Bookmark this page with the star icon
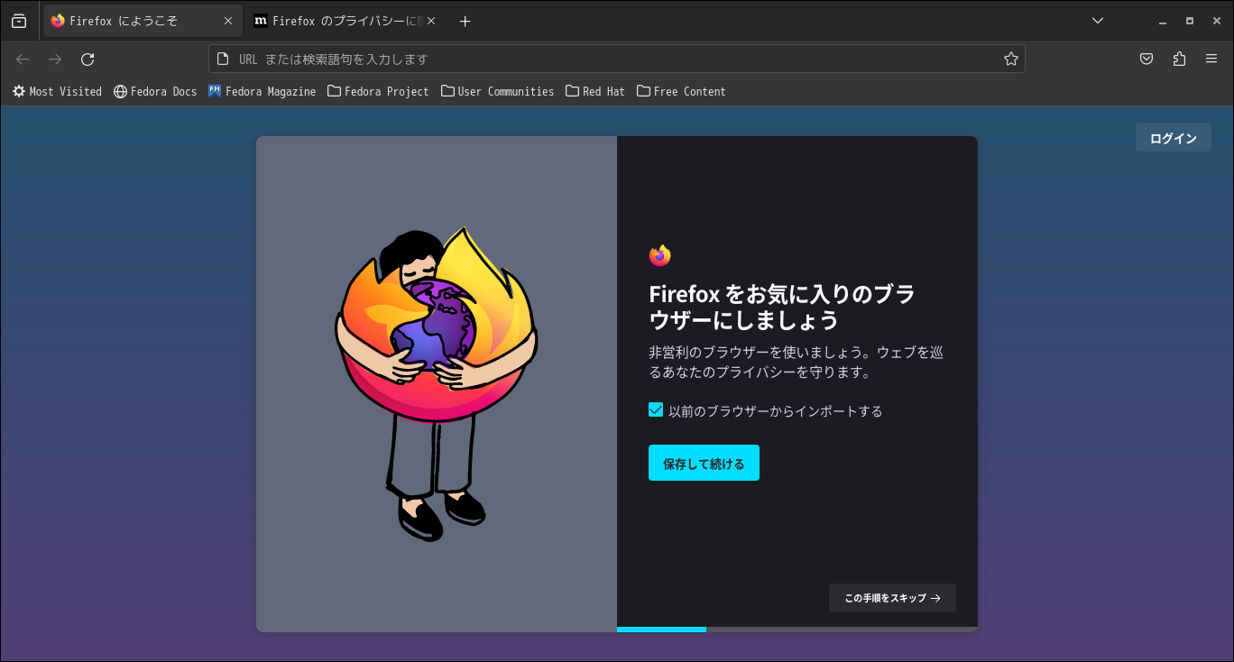This screenshot has height=662, width=1234. [x=1011, y=59]
